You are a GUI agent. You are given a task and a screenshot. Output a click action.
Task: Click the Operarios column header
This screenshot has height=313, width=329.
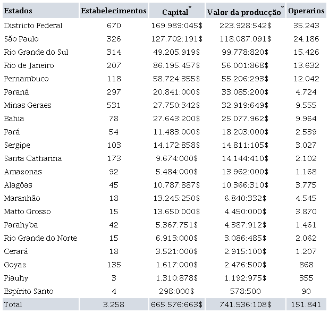click(306, 11)
